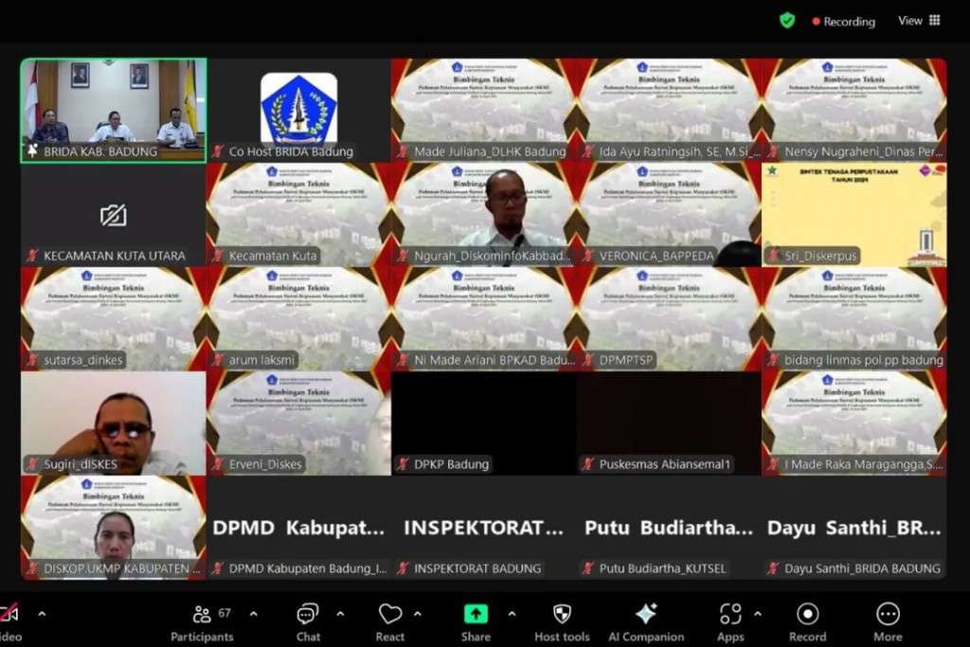Click the Ngurah_Diskominfo participant video tile

484,213
